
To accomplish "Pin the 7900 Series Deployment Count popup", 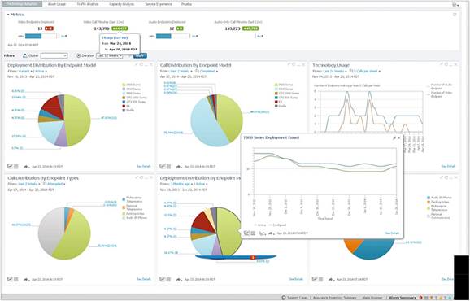I will pos(394,138).
